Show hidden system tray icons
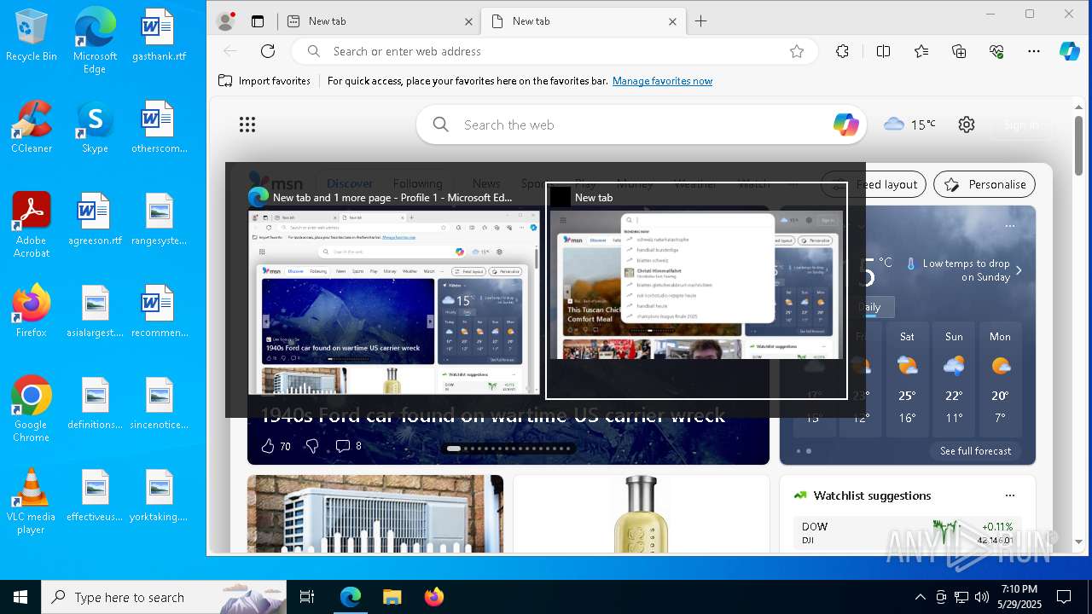The image size is (1092, 614). [x=920, y=597]
